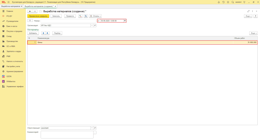Expand the Ответственный dropdown arrow
Viewport: 260px width, 140px height.
pos(92,128)
